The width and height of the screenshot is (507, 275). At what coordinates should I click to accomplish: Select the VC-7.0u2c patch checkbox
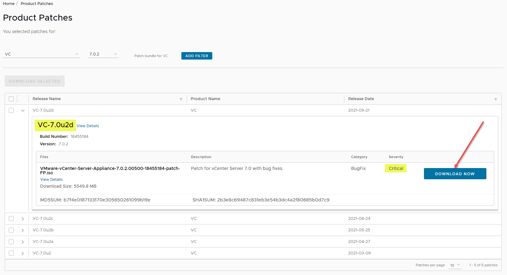[11, 219]
